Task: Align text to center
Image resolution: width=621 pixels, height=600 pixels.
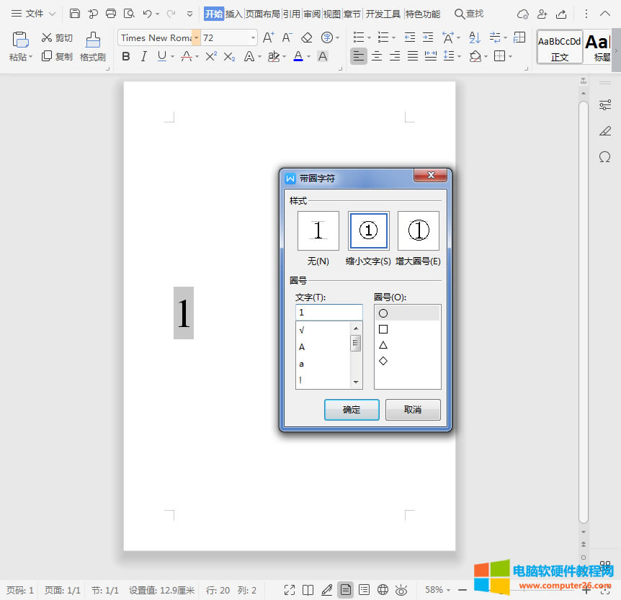Action: click(x=376, y=56)
